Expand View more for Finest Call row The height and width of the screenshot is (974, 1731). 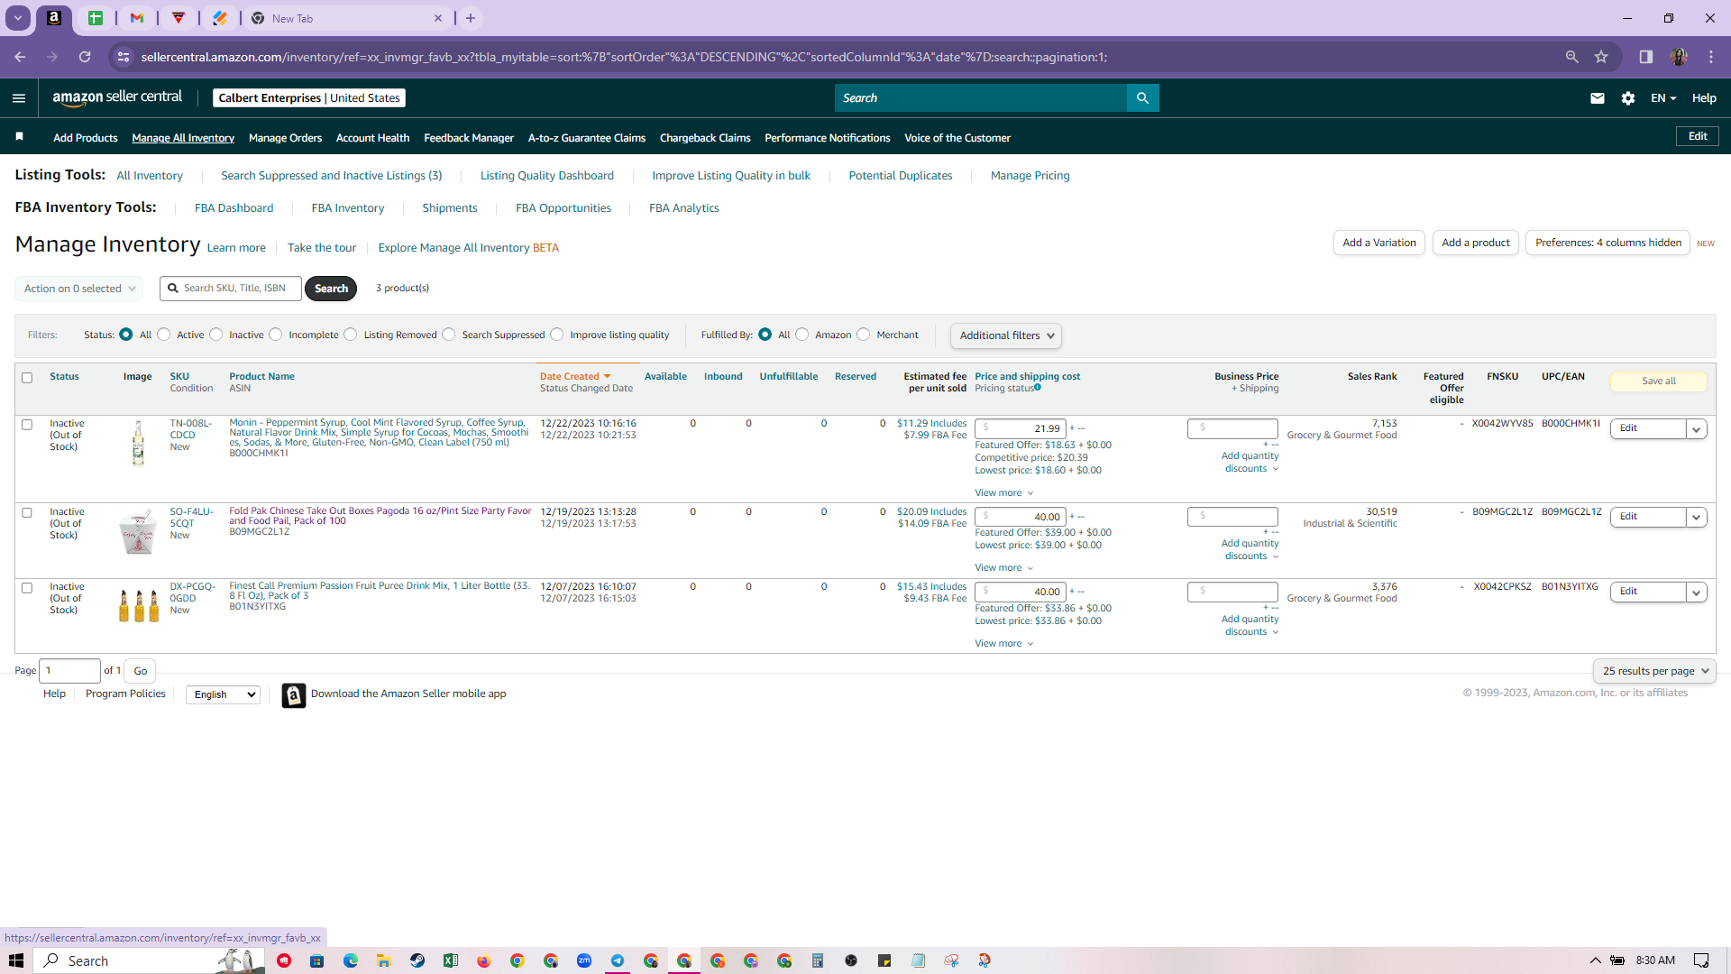(x=1003, y=644)
